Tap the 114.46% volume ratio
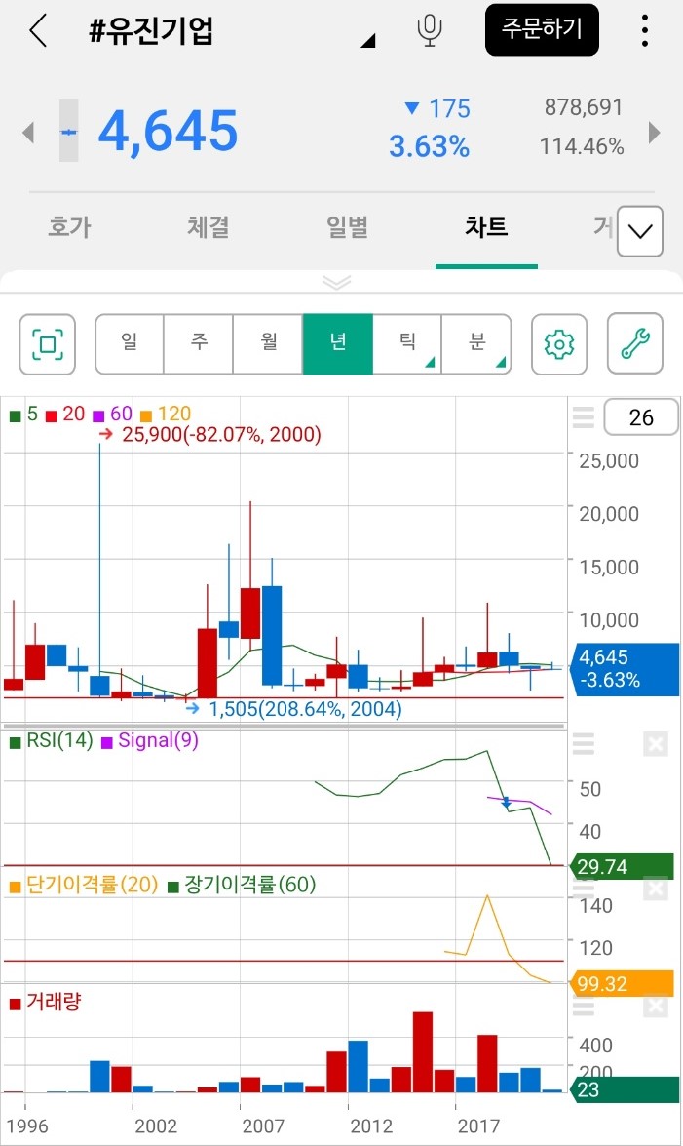 582,147
